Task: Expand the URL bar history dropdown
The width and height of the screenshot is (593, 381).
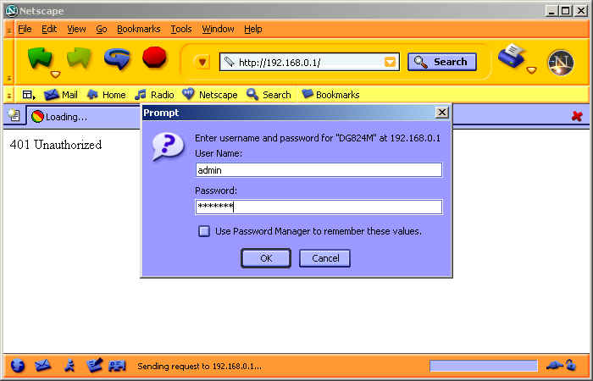Action: 390,62
